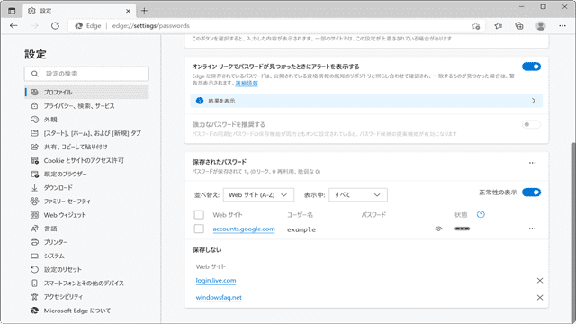Open the accounts.google.com link
The height and width of the screenshot is (324, 576).
pyautogui.click(x=244, y=229)
